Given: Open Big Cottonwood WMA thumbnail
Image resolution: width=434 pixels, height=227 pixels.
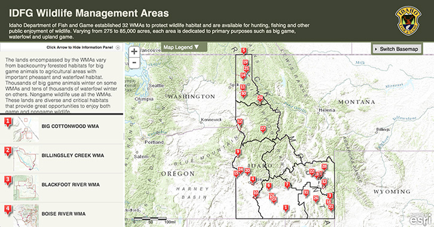Looking at the screenshot, I should [x=26, y=129].
